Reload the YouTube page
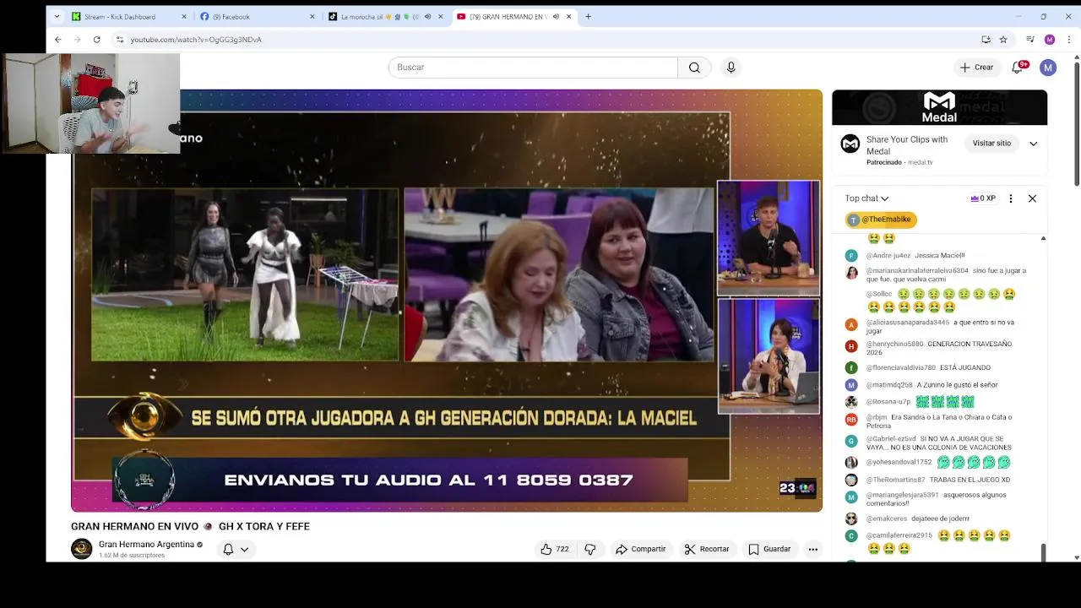The height and width of the screenshot is (608, 1081). click(96, 40)
